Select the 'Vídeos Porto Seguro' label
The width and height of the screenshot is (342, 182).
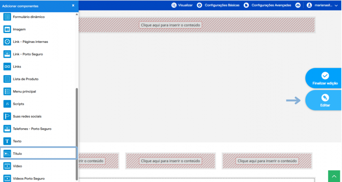point(29,178)
